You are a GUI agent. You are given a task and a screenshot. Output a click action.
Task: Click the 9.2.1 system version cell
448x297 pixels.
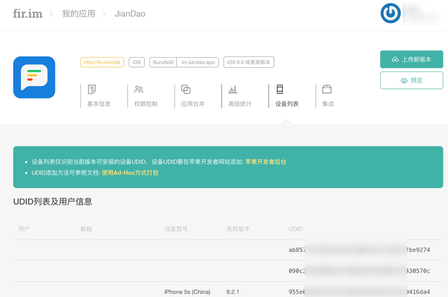pos(233,292)
